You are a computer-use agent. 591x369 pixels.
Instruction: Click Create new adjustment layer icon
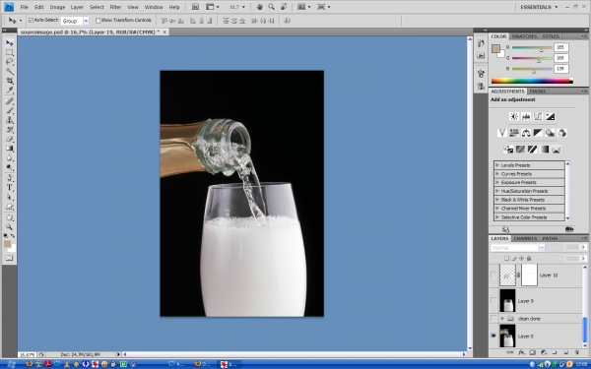pos(544,352)
